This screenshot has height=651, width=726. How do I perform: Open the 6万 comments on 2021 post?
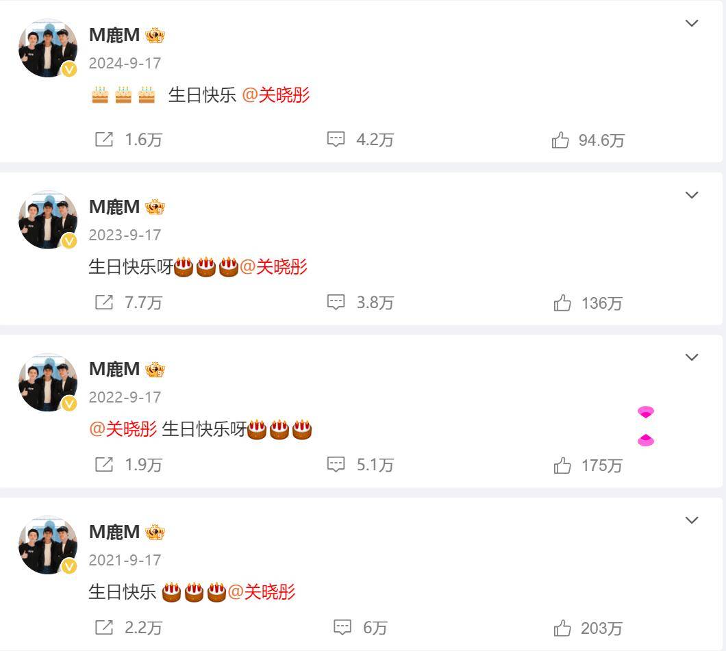(x=342, y=628)
